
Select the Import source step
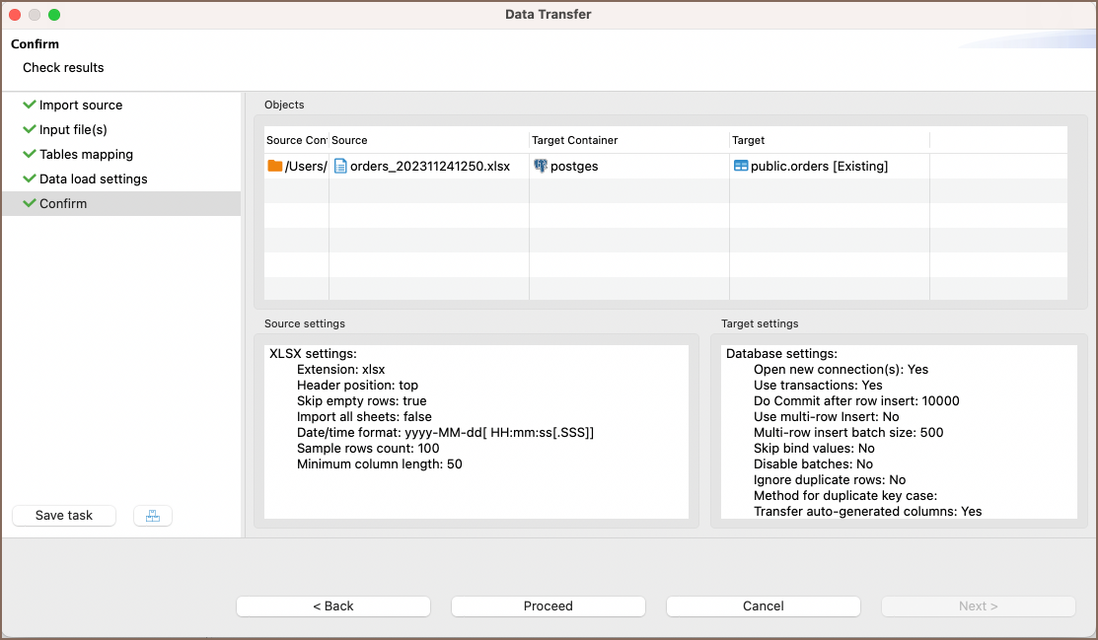(x=81, y=105)
